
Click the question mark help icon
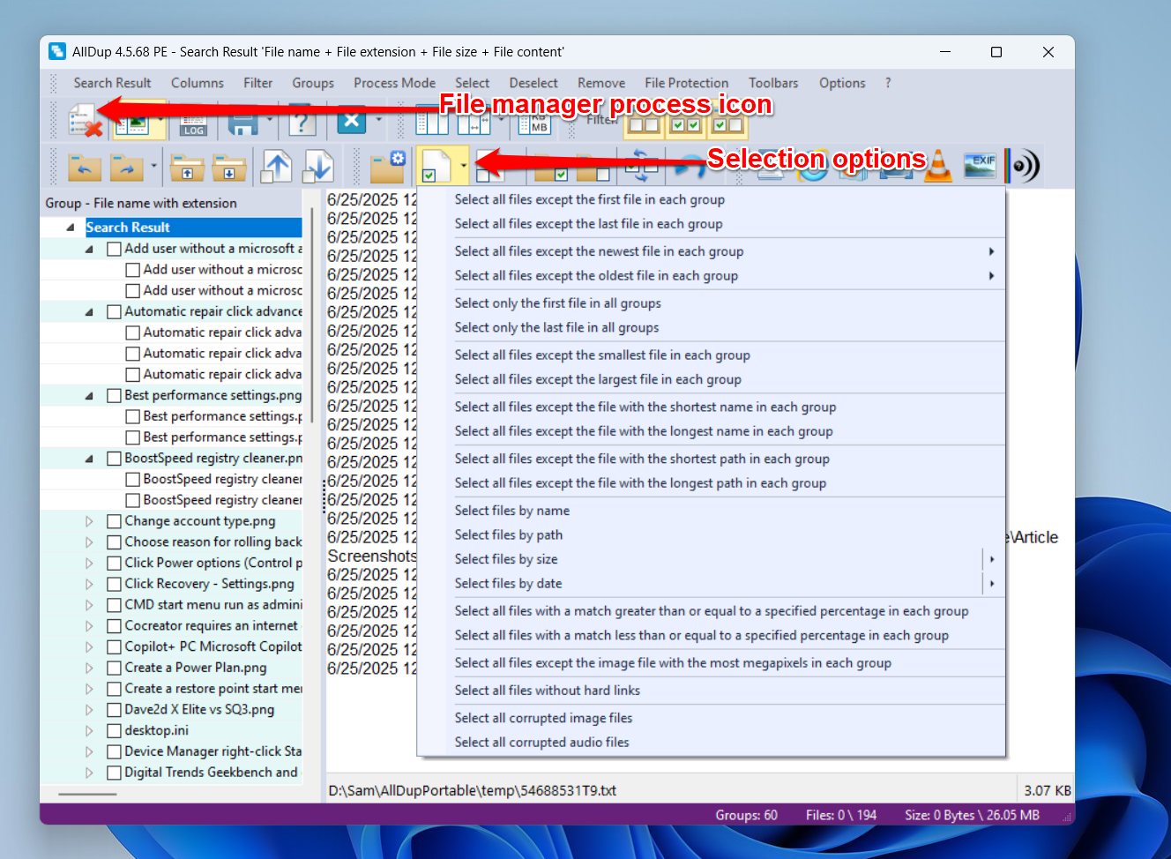(302, 122)
